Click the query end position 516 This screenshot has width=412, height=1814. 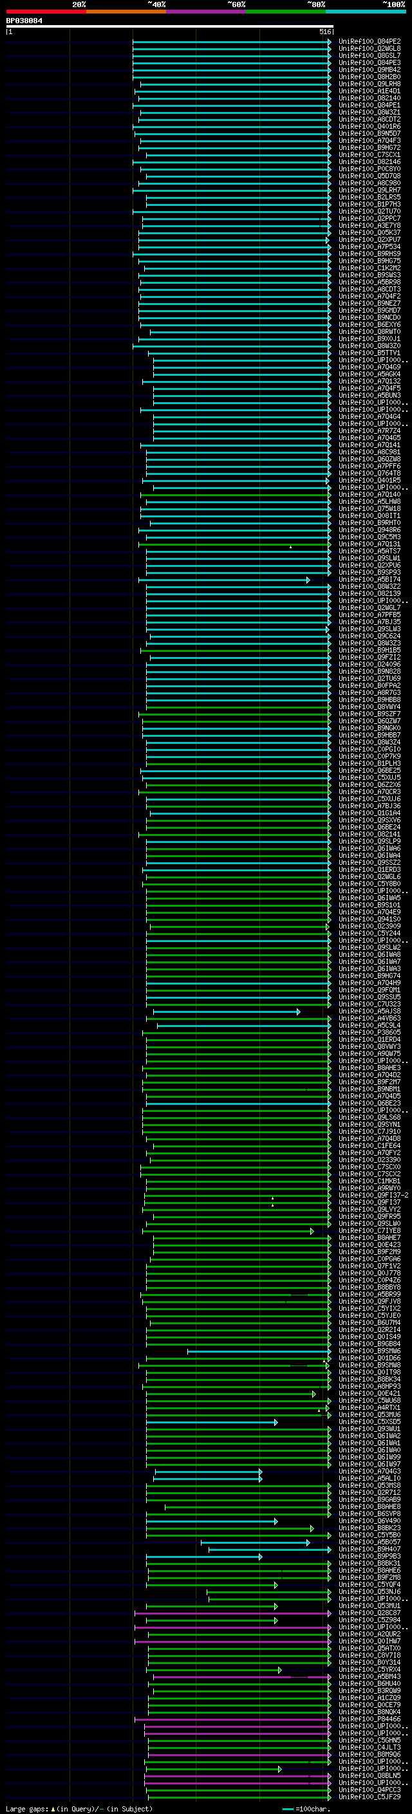point(324,32)
